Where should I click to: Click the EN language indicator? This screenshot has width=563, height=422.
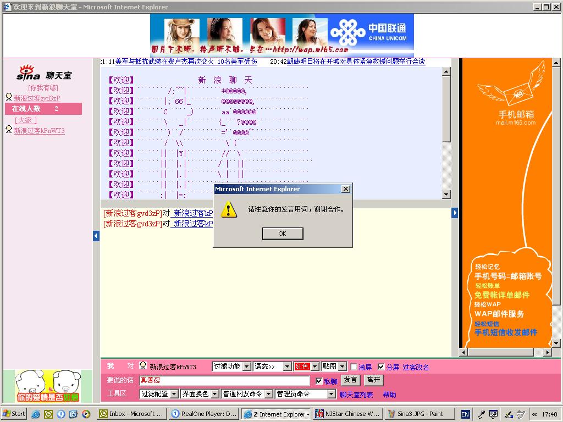(465, 414)
